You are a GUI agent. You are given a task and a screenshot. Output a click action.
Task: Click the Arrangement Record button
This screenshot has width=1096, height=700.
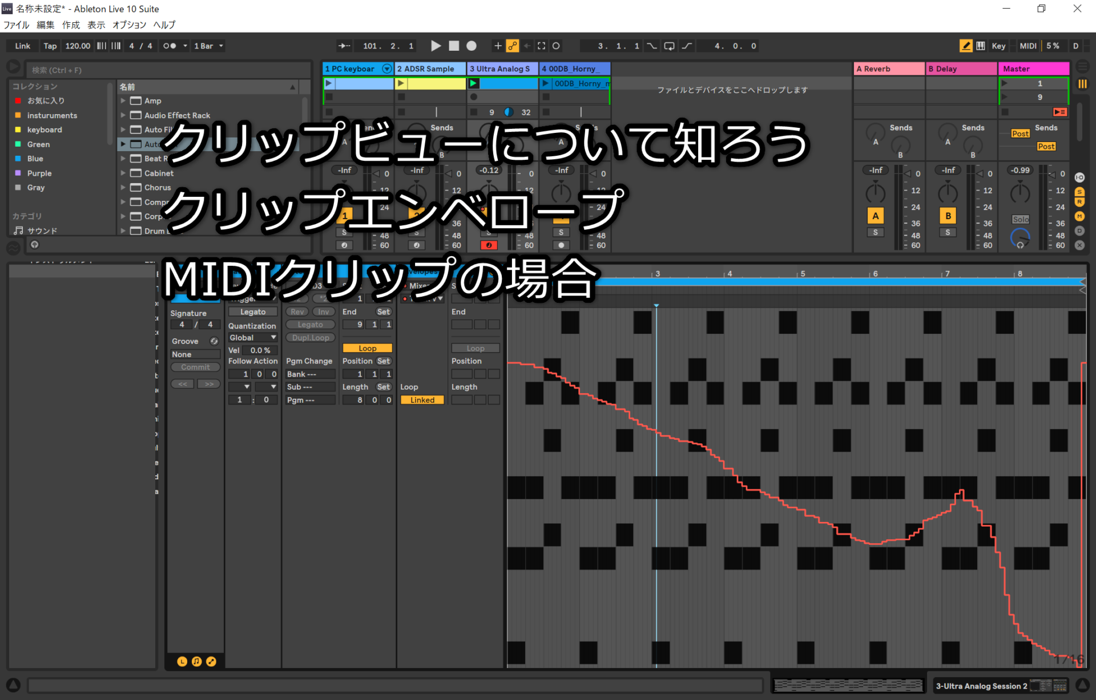coord(472,46)
